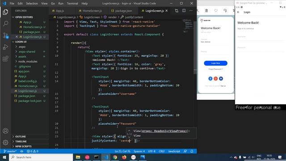
Task: Open the Explorer view in activity bar
Action: tap(5, 12)
